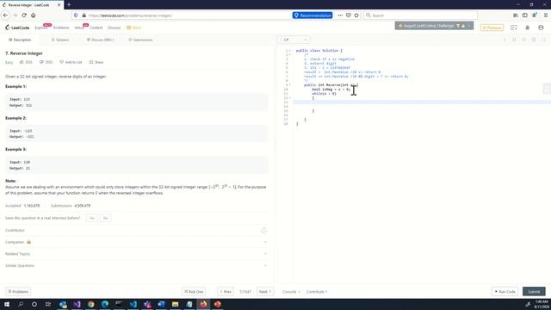The width and height of the screenshot is (551, 310).
Task: Open the Mock navigation item
Action: (79, 28)
